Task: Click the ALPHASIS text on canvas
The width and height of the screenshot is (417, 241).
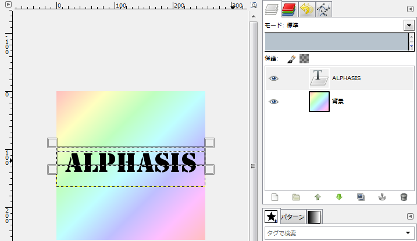Action: point(131,163)
